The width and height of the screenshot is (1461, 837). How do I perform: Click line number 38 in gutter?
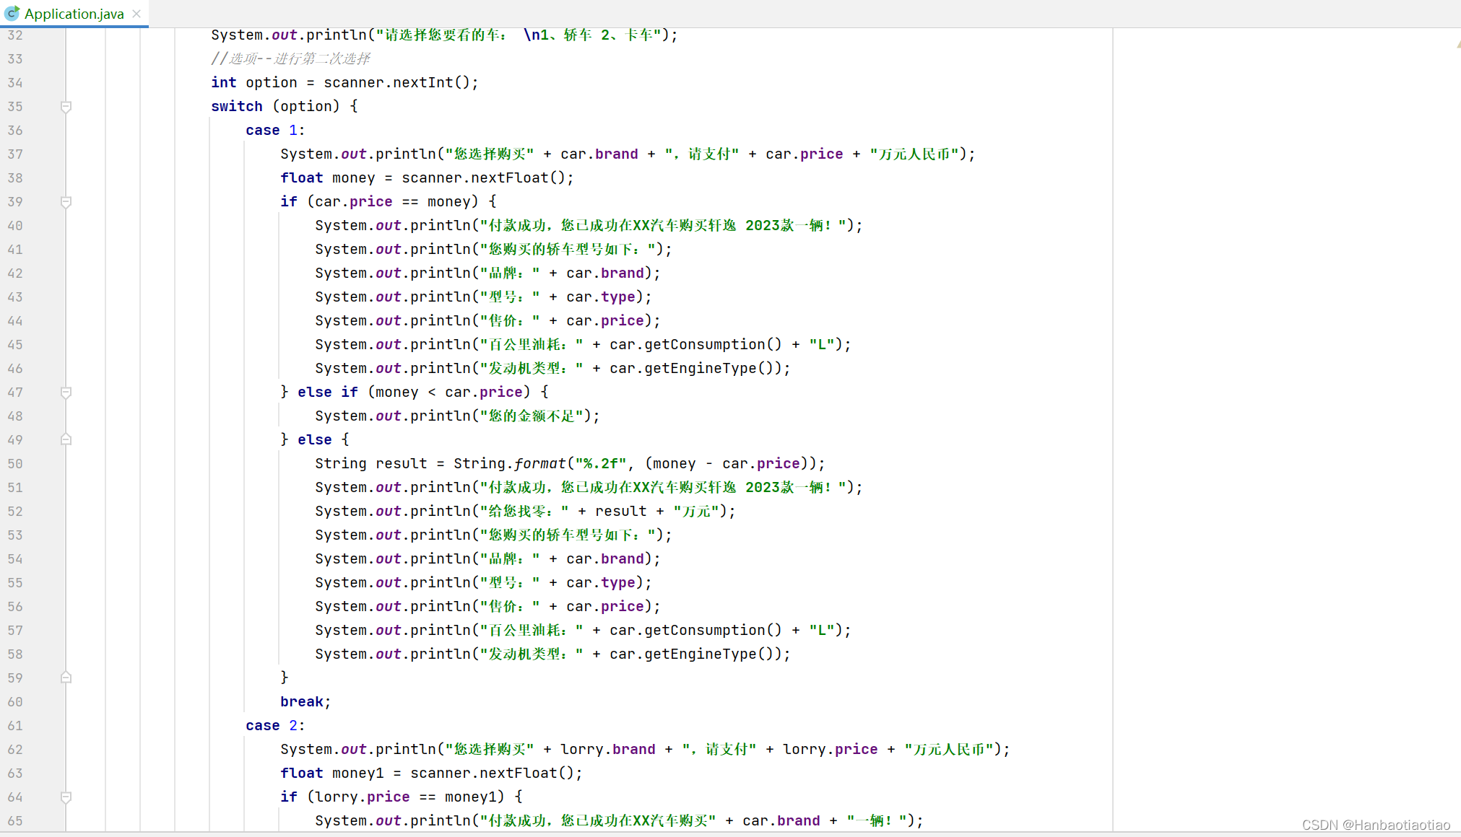pyautogui.click(x=15, y=178)
